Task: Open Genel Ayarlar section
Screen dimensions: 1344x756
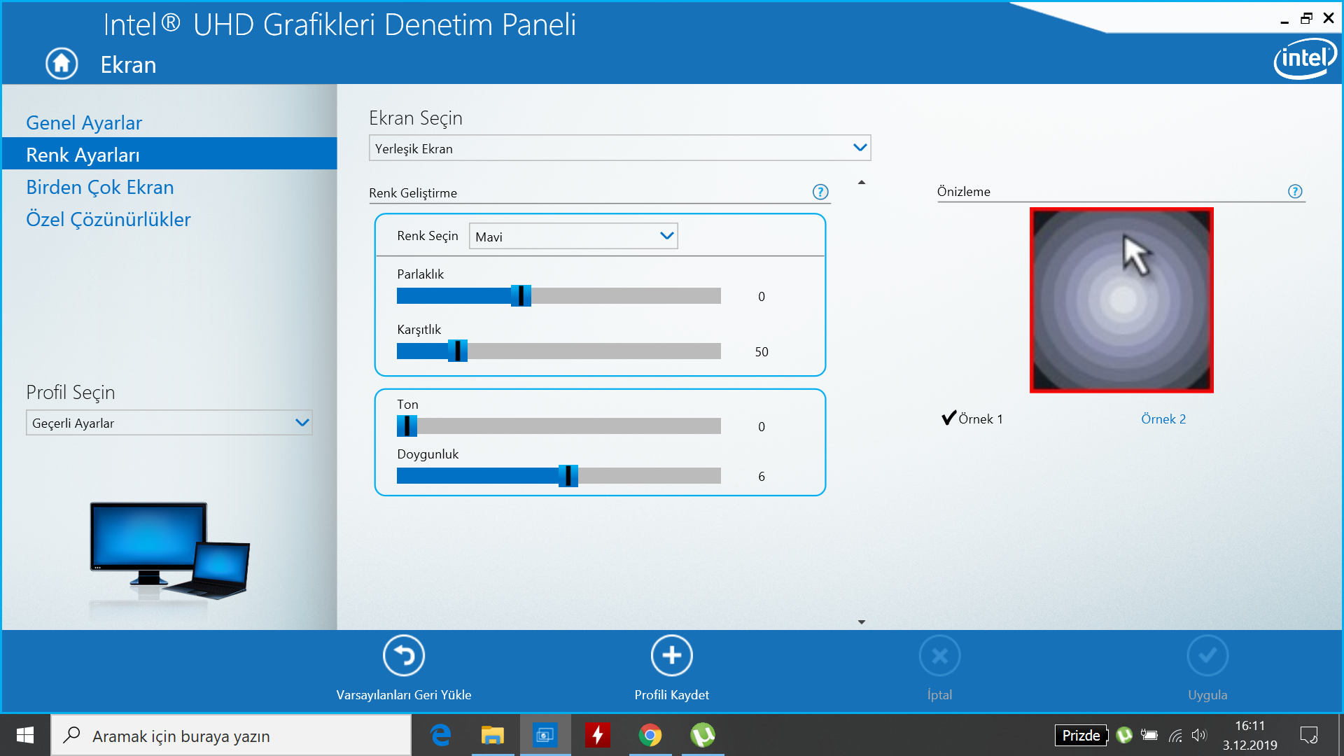Action: tap(84, 122)
